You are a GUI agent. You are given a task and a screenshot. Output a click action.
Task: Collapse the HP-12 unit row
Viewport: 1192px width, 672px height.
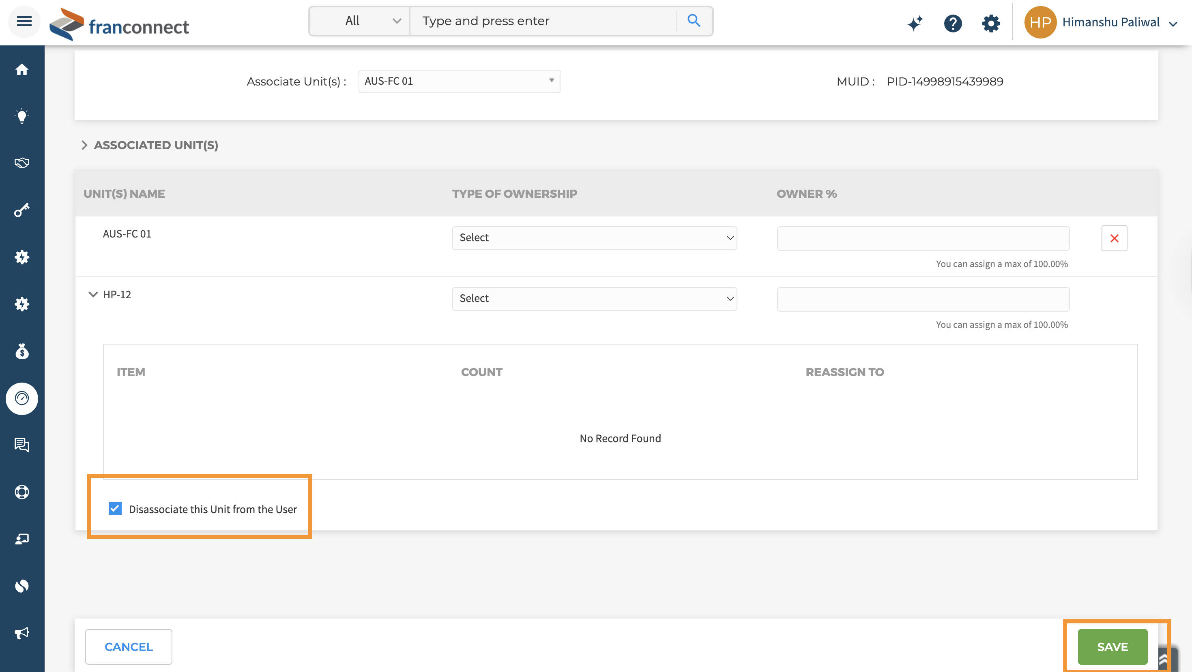tap(93, 295)
